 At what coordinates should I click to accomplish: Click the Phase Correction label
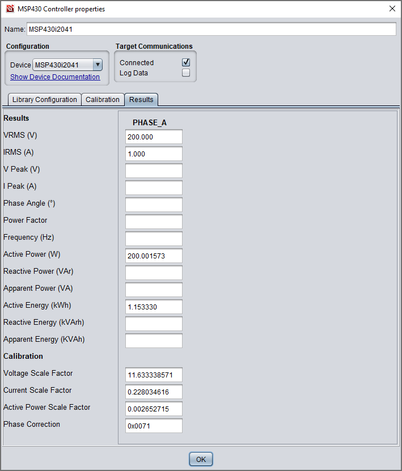[x=32, y=424]
